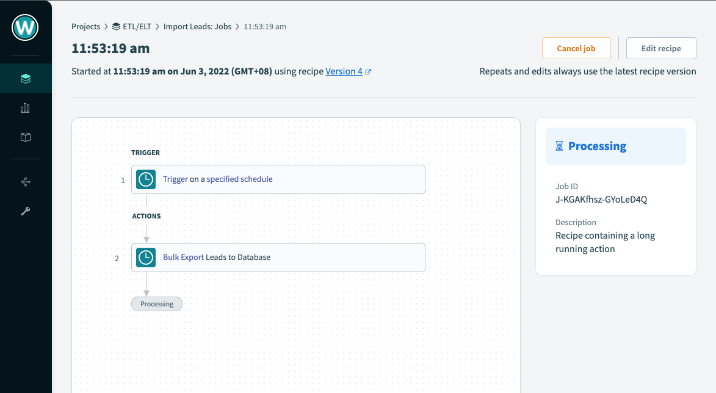Open the Version 4 recipe link
This screenshot has width=716, height=393.
[x=343, y=71]
